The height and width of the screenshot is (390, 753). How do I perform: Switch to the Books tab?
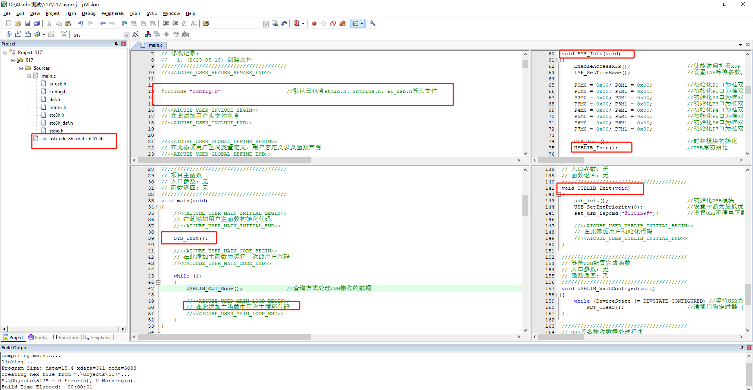pyautogui.click(x=38, y=337)
